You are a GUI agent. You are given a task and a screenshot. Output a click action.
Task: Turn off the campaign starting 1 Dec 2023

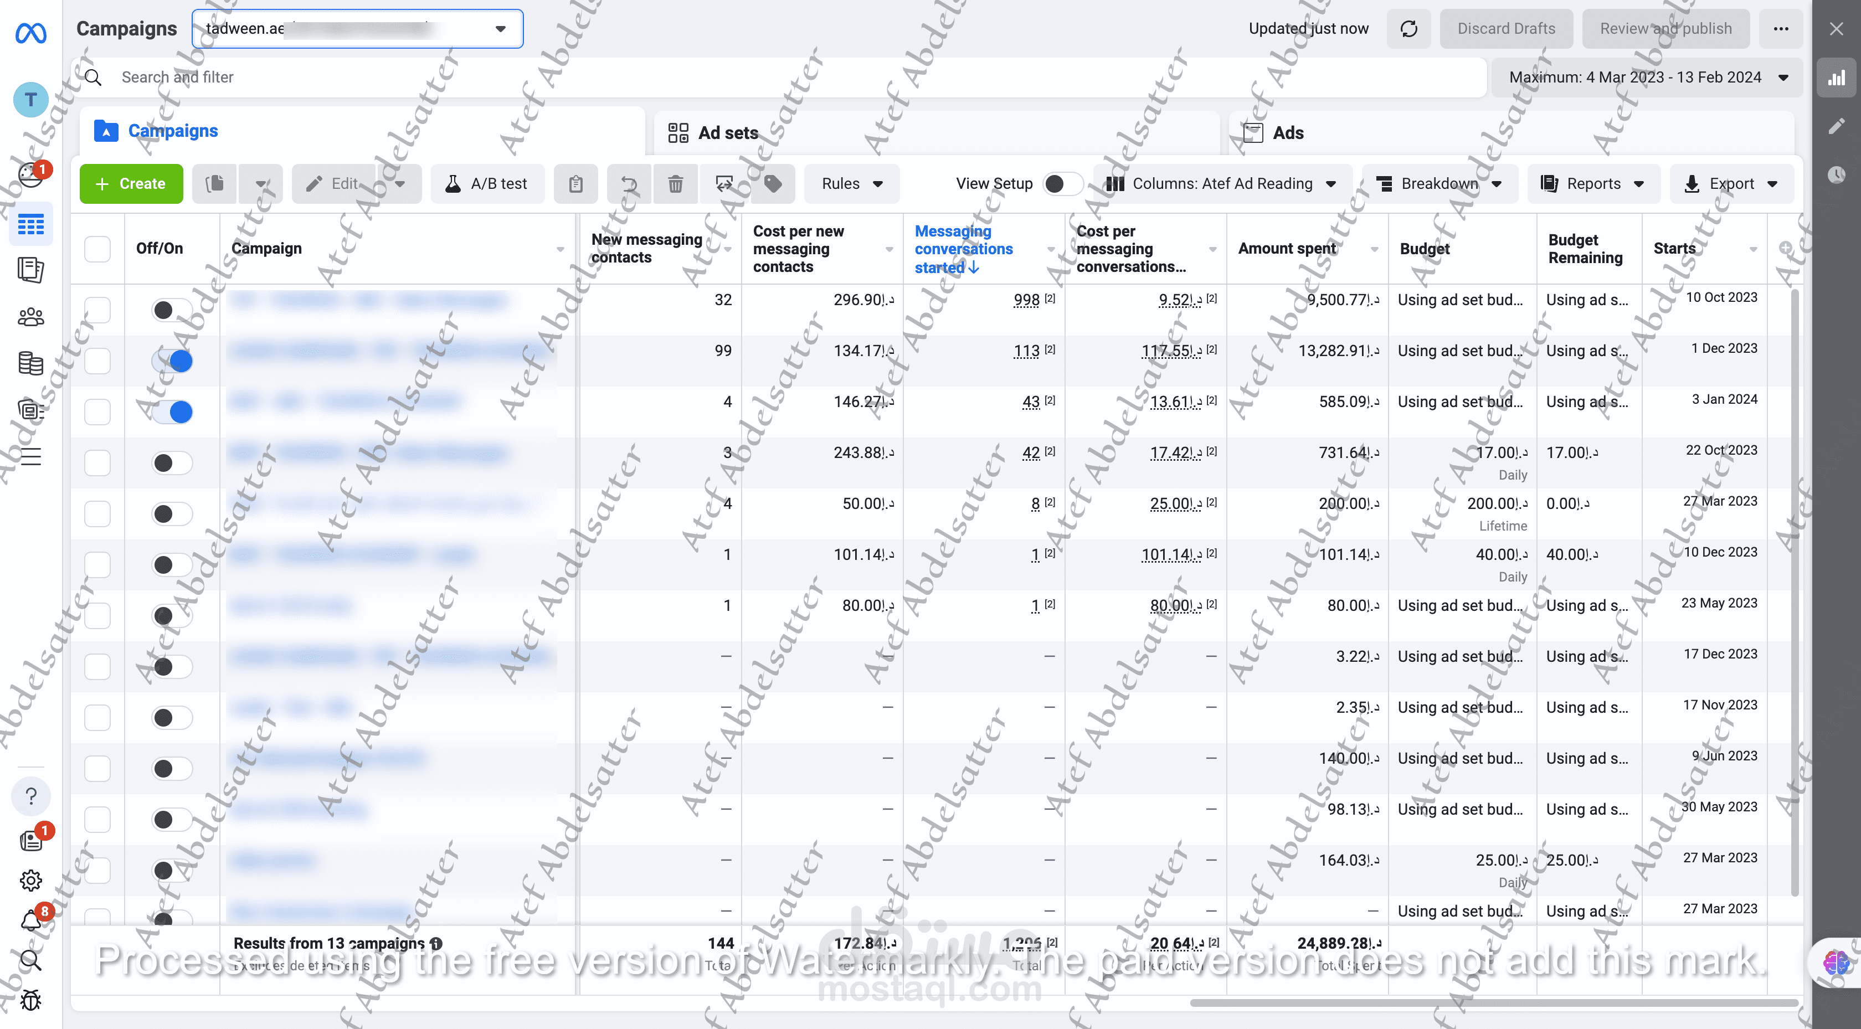173,361
